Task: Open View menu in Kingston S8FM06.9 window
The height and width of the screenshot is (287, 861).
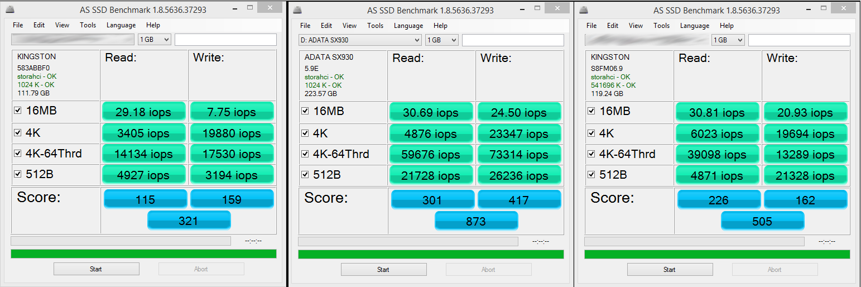Action: 636,25
